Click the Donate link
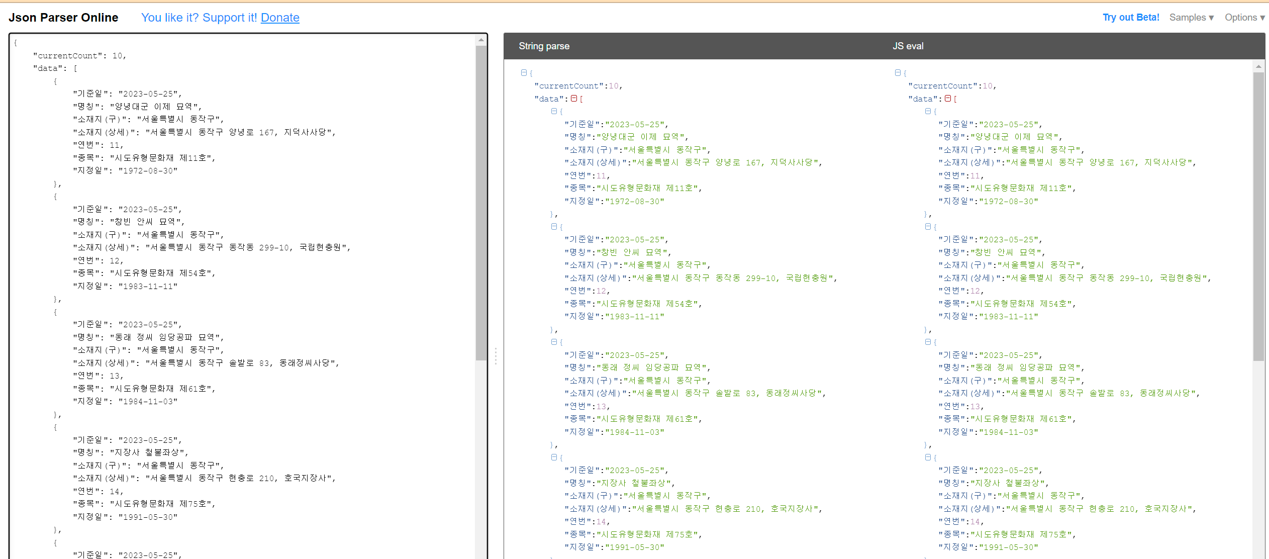 280,18
